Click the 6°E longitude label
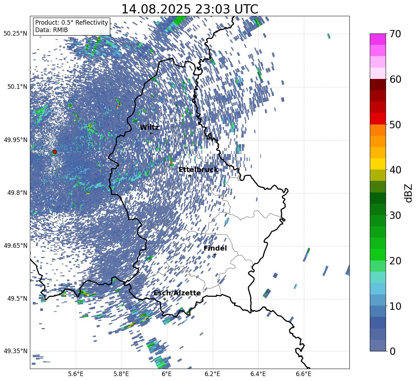417x381 pixels. coord(167,374)
